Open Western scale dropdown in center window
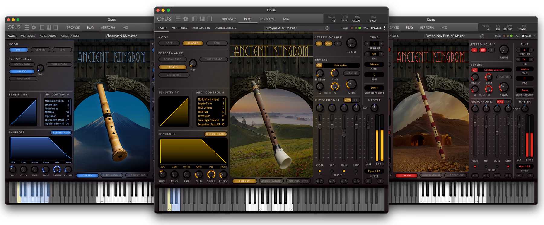 [x=374, y=64]
